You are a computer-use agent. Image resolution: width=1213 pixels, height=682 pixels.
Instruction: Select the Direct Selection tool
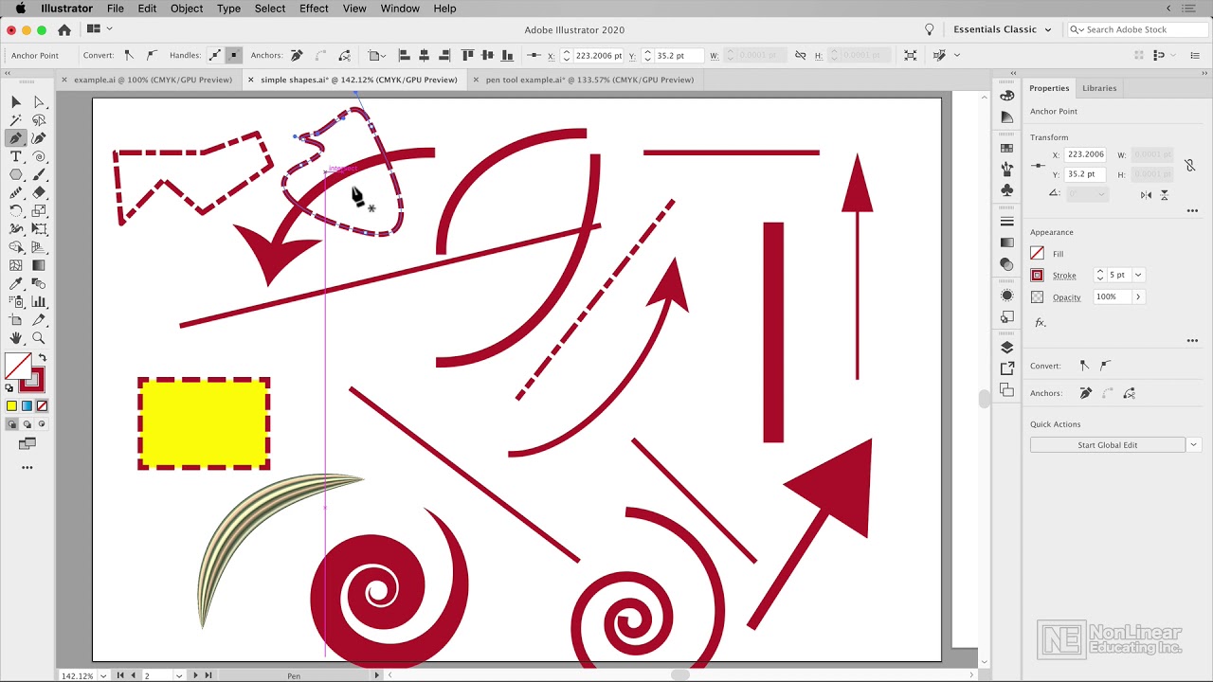pos(39,102)
